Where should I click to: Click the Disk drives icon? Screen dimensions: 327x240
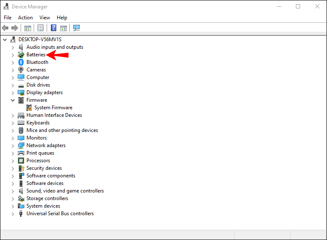[21, 85]
